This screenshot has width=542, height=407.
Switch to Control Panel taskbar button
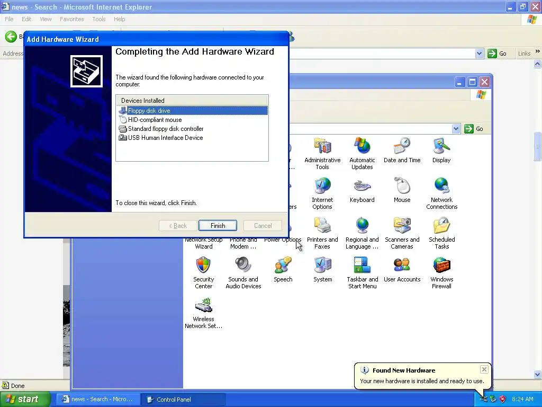point(183,399)
